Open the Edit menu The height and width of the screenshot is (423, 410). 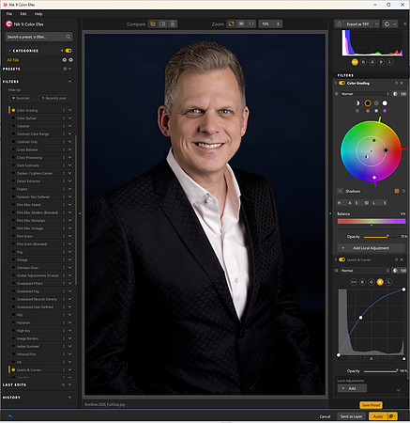pos(23,14)
